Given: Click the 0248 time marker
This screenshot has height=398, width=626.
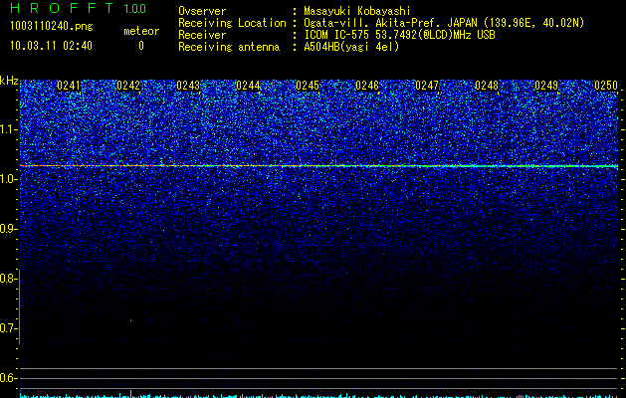Looking at the screenshot, I should pyautogui.click(x=487, y=86).
